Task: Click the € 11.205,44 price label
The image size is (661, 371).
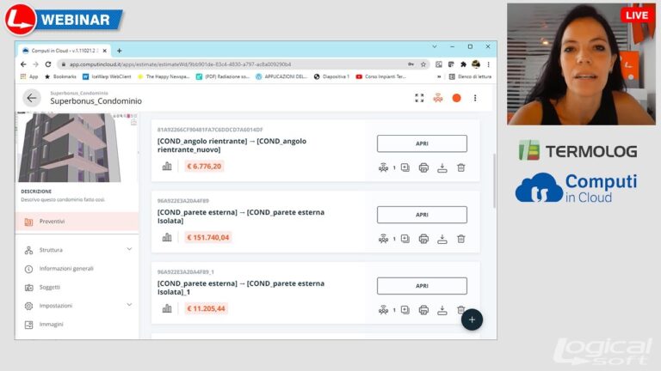Action: point(207,308)
